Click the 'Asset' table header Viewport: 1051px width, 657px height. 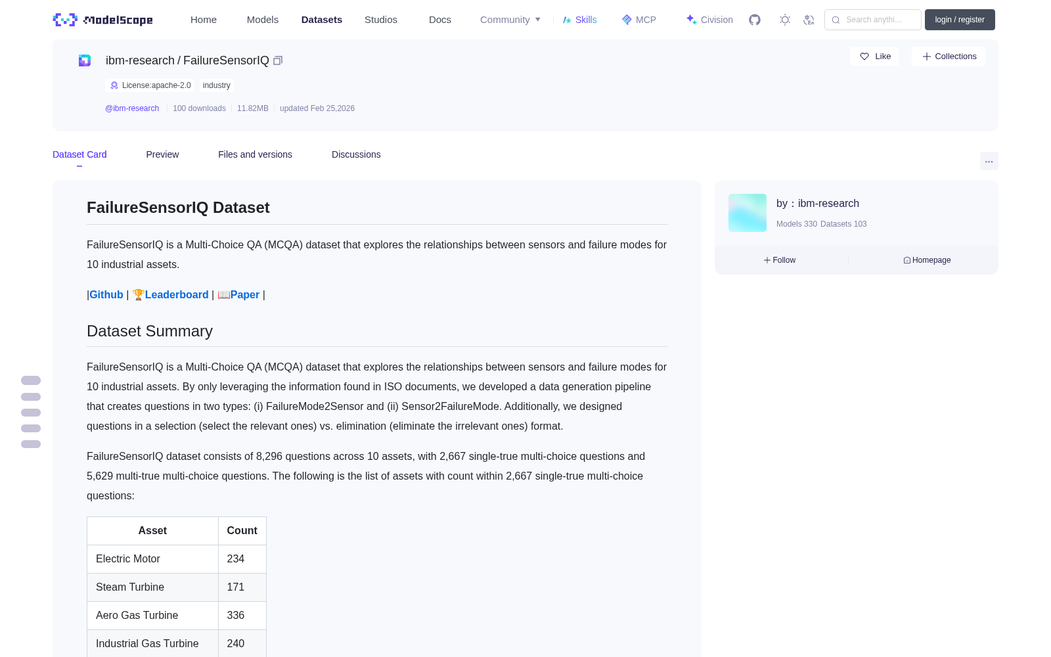(152, 531)
